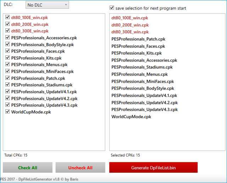Click the Selected CPKs: 15 label

point(125,155)
